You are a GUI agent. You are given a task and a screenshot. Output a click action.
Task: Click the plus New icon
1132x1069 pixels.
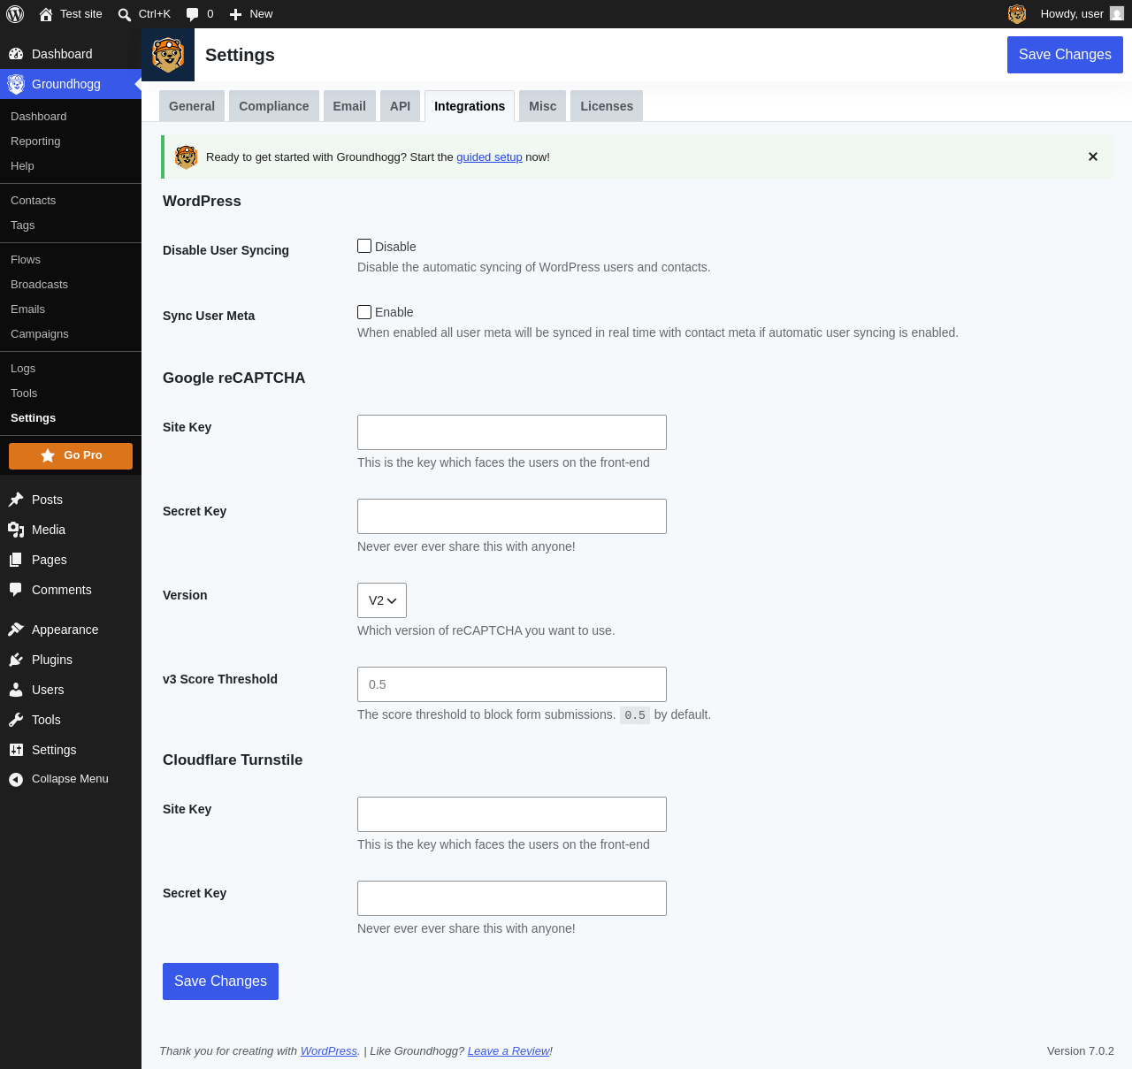coord(235,14)
